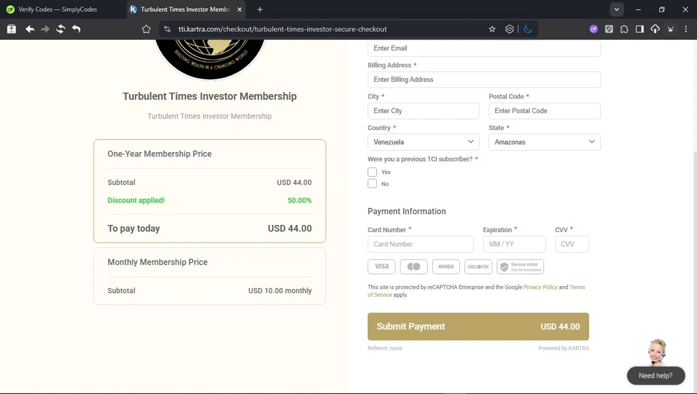The image size is (697, 394).
Task: Click the Amex card icon
Action: [x=446, y=267]
